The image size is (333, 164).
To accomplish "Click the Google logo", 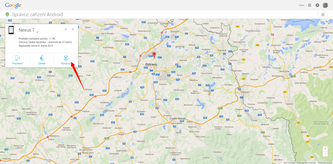I will coord(13,5).
